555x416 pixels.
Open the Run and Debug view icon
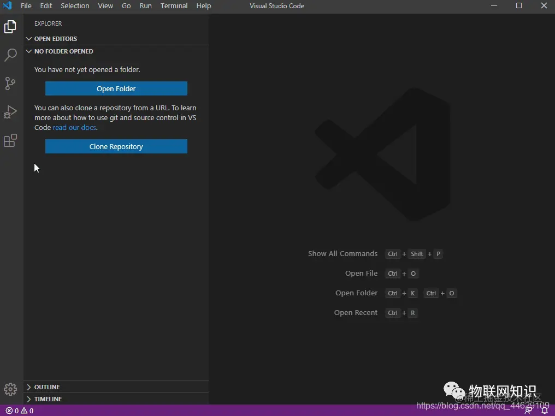pyautogui.click(x=10, y=112)
